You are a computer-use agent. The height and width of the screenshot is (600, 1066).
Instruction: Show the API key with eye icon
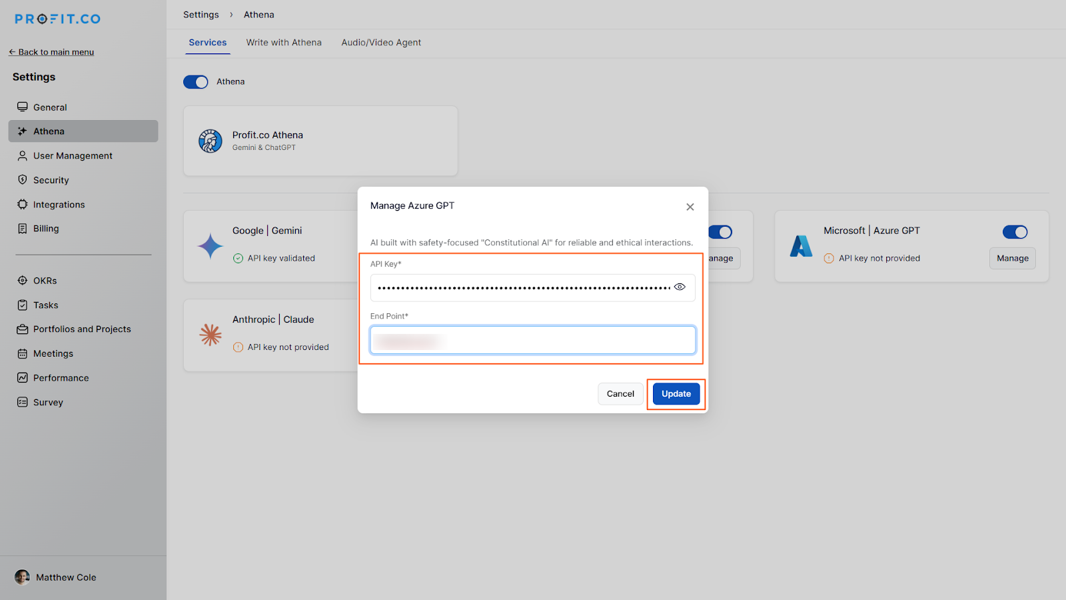(680, 287)
